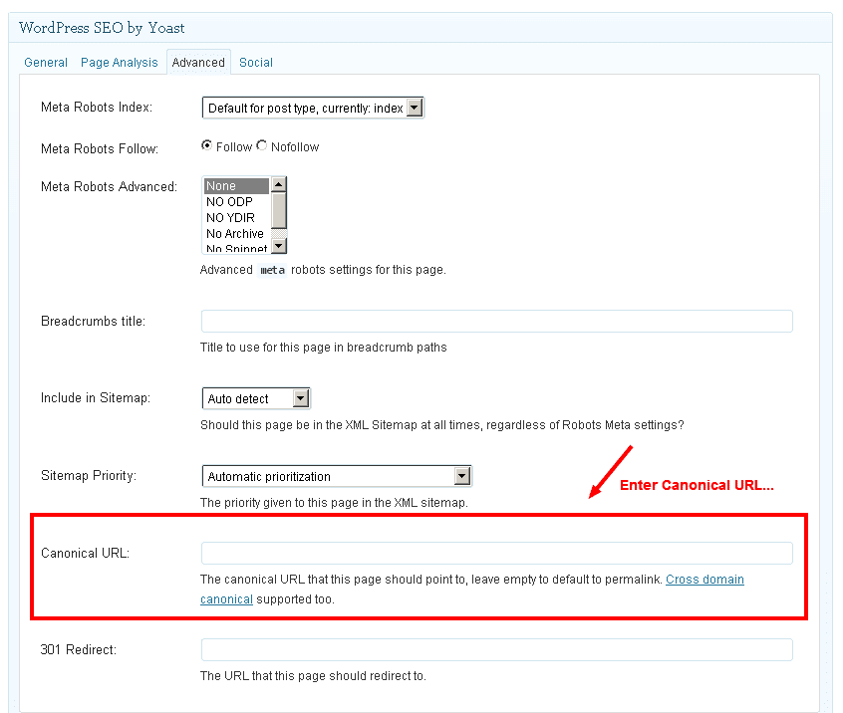Screen dimensions: 843x713
Task: Click the Meta Robots Follow label
Action: (x=100, y=148)
